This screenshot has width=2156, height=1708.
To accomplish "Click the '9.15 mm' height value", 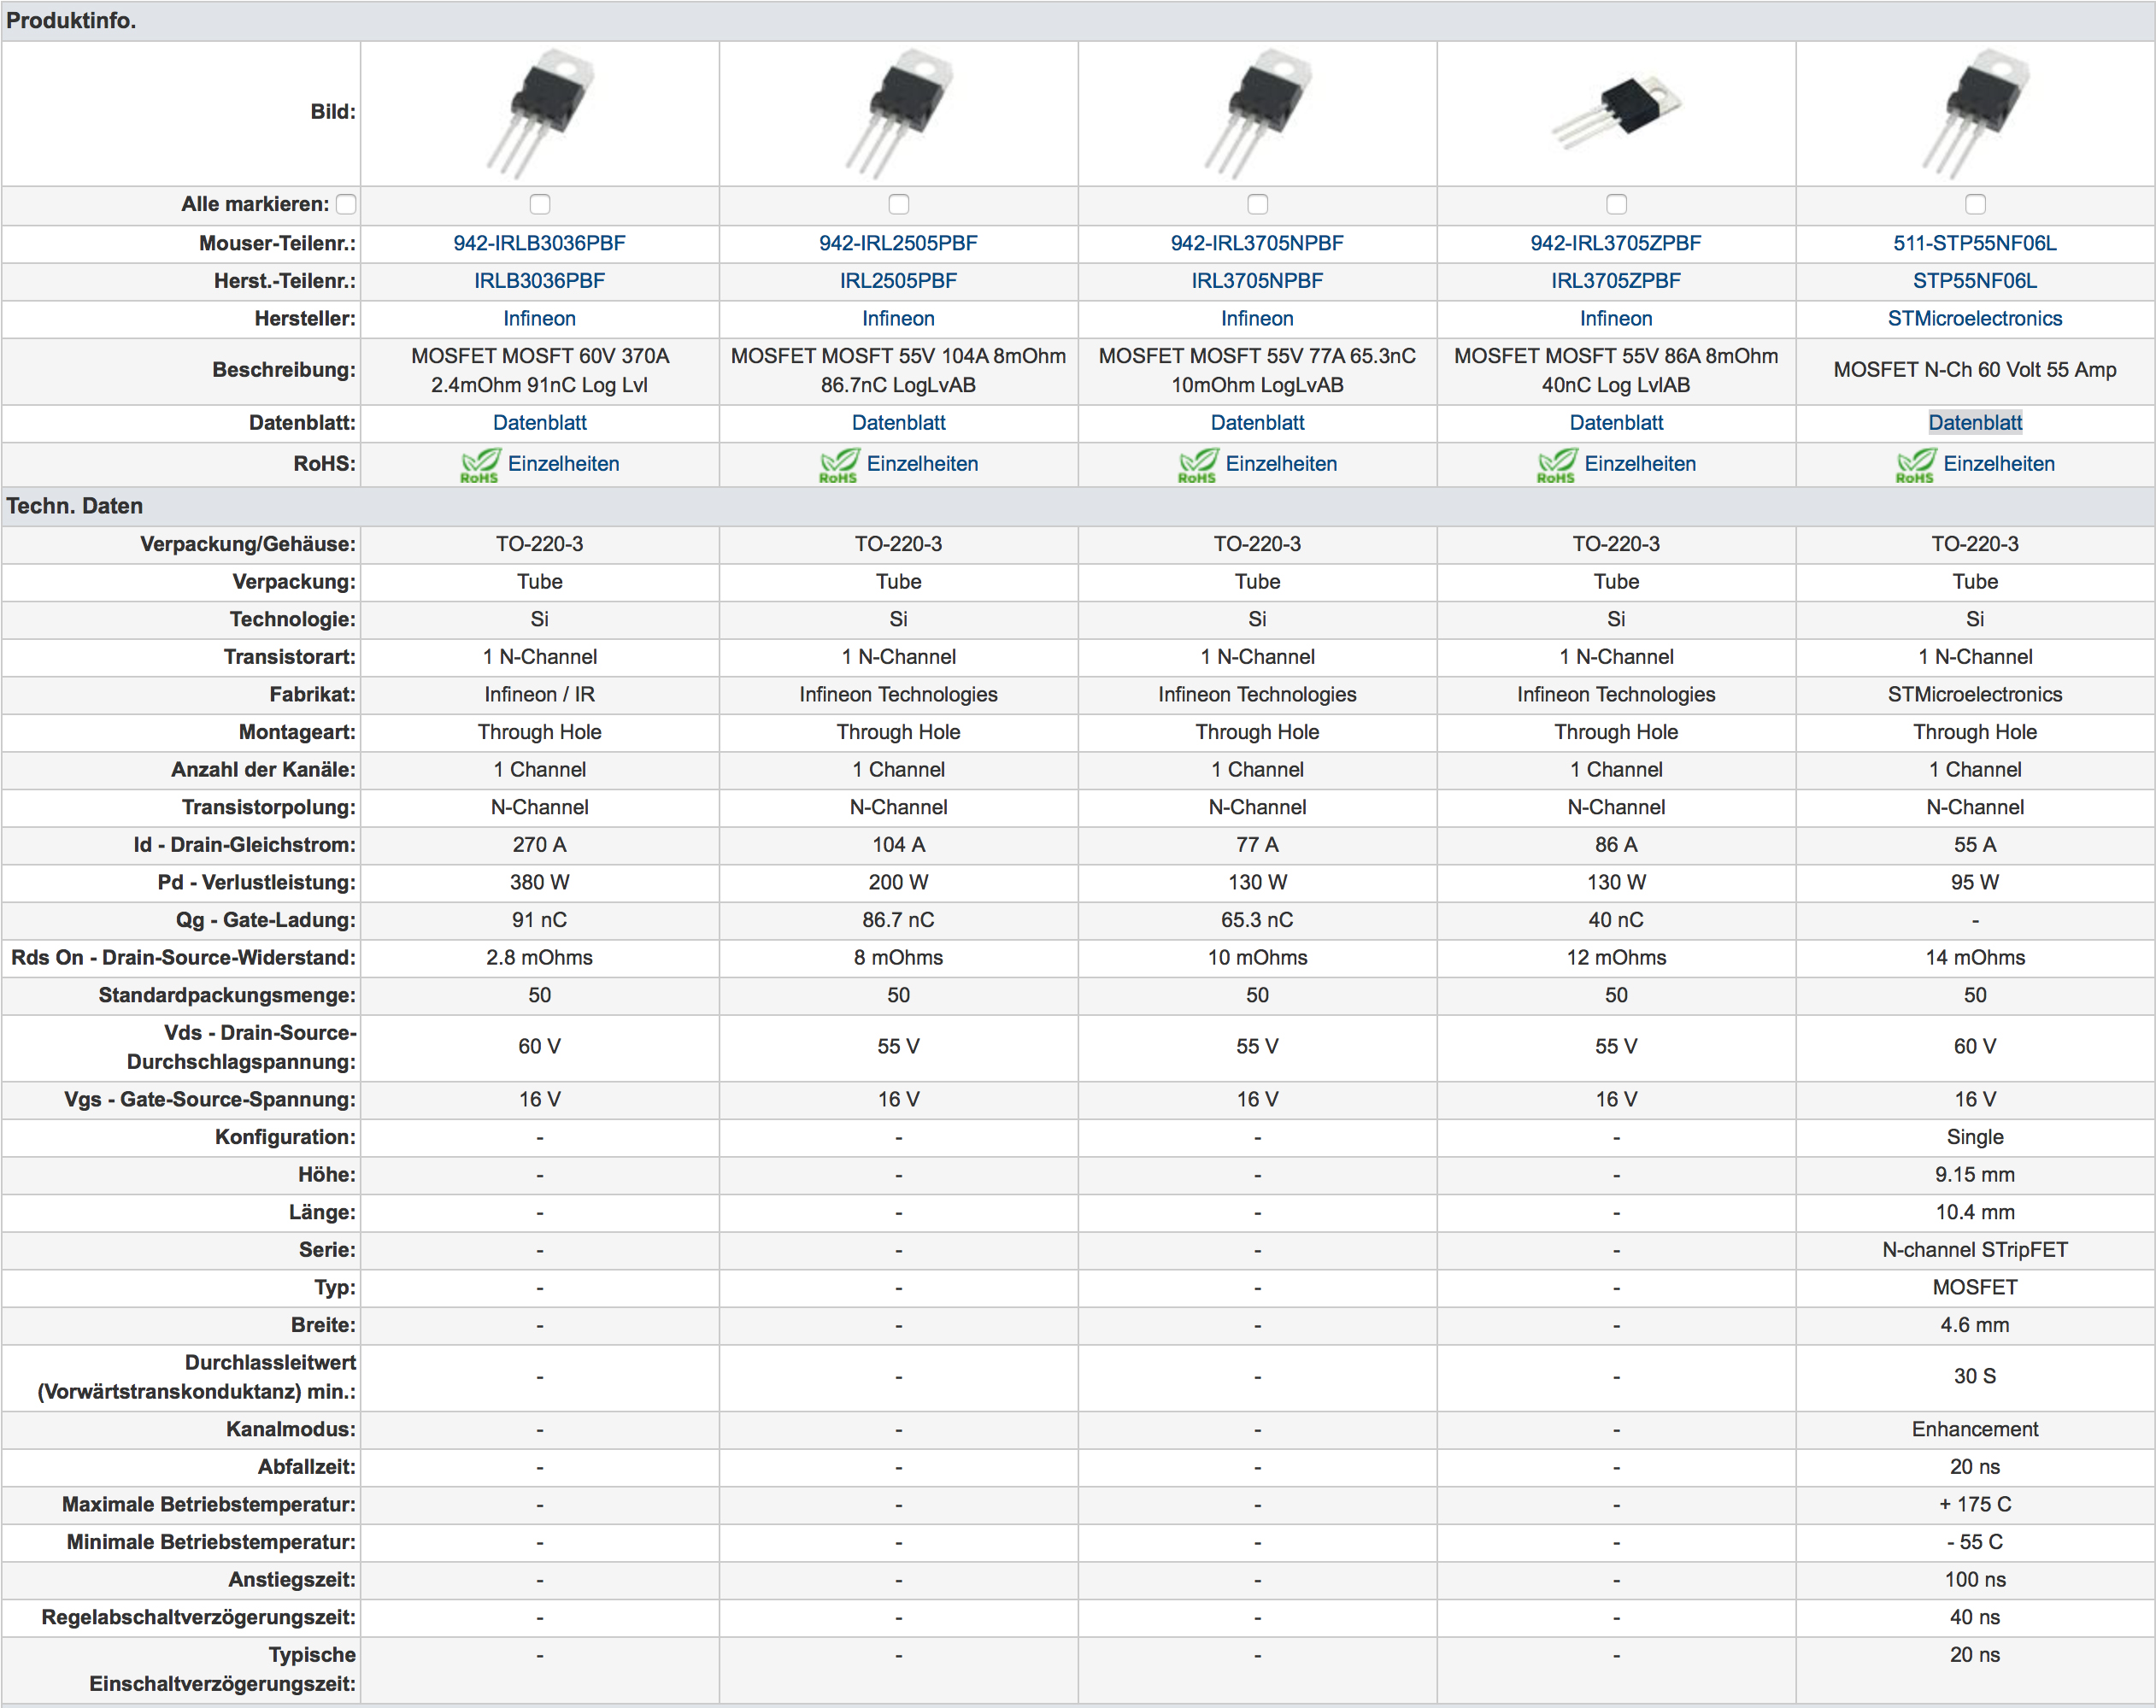I will click(1976, 1175).
